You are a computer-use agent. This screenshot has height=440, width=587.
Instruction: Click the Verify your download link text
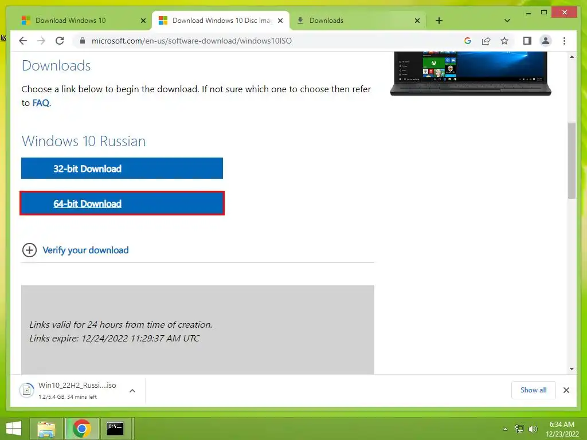click(x=85, y=250)
